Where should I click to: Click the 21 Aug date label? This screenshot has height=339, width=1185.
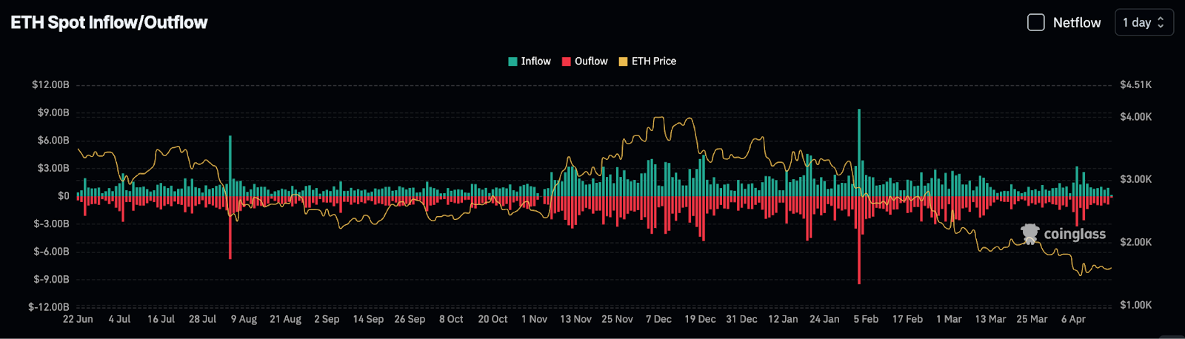click(285, 319)
